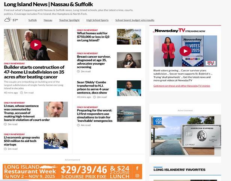
Task: Click the Instagram icon in Restaurant Week ad
Action: click(137, 175)
